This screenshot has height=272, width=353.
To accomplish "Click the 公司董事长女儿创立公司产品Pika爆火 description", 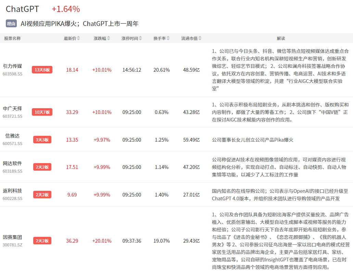I will (253, 140).
